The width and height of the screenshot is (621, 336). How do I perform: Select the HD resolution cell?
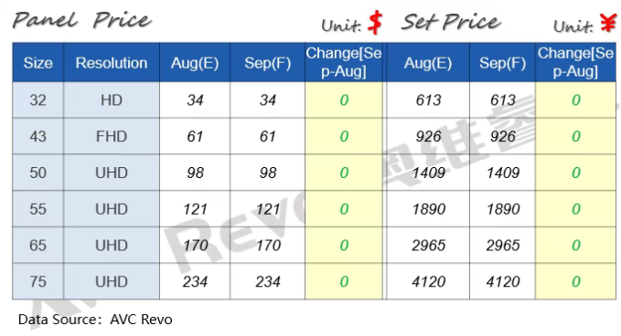[112, 100]
